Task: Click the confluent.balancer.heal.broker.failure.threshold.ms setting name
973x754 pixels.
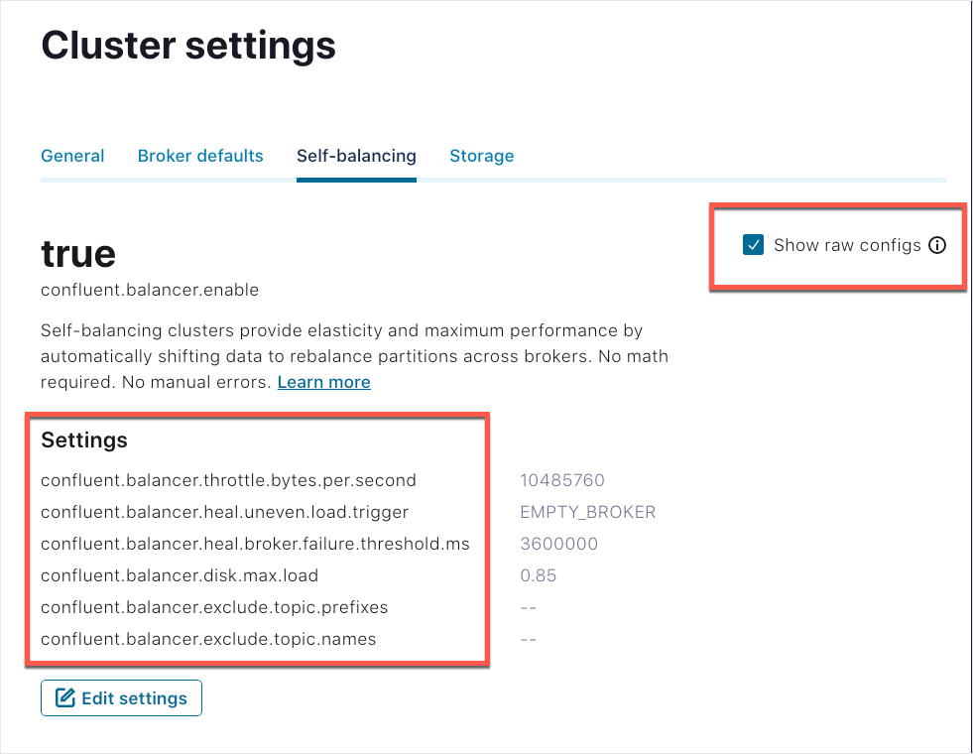Action: (x=255, y=544)
